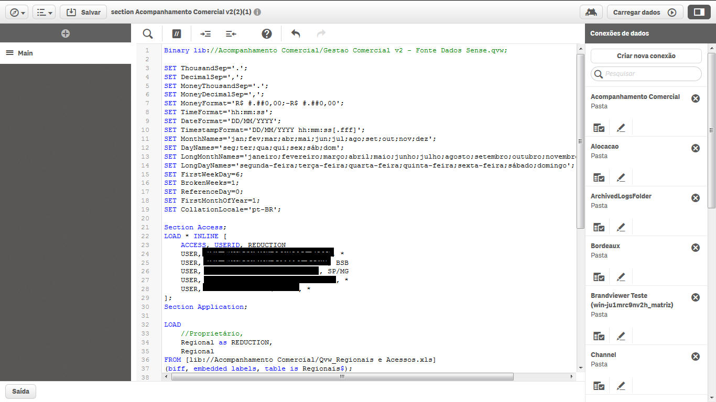This screenshot has height=402, width=716.
Task: Edit the ArchivedLogsFolder connection
Action: pyautogui.click(x=621, y=227)
